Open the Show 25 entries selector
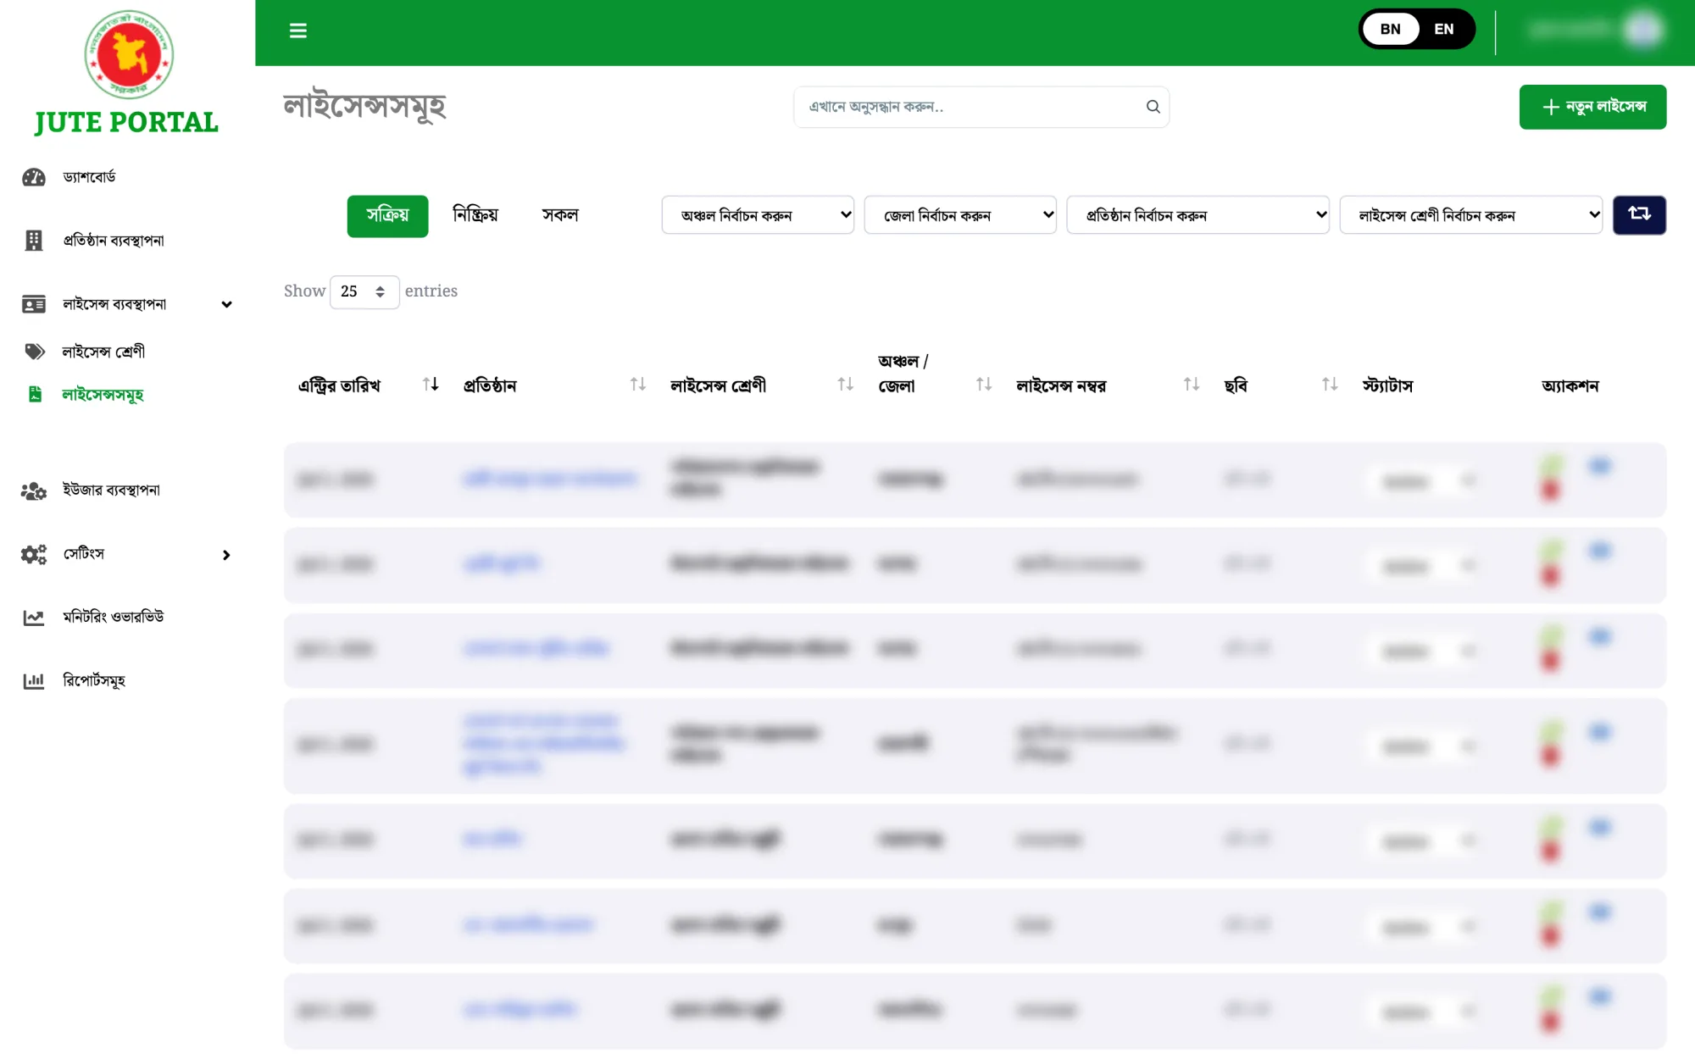 point(364,291)
